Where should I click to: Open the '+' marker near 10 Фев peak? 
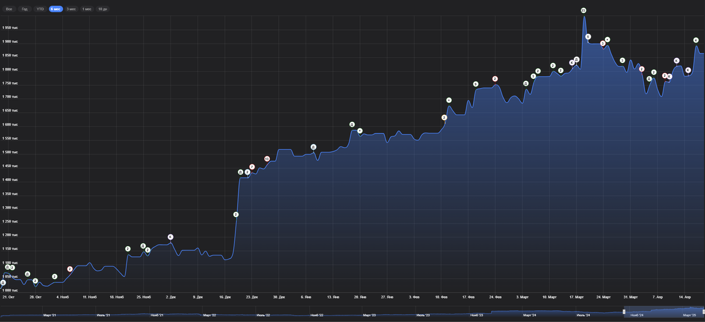point(449,100)
